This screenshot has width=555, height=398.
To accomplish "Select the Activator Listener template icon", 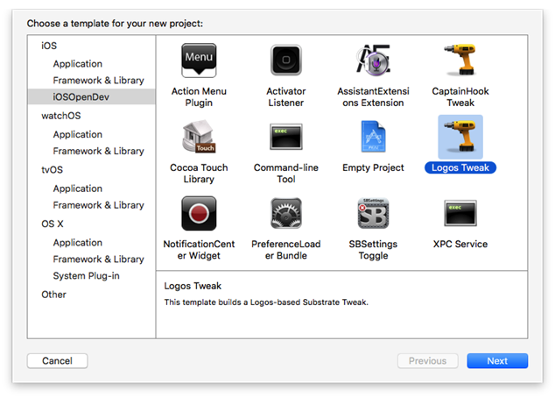I will (x=286, y=60).
